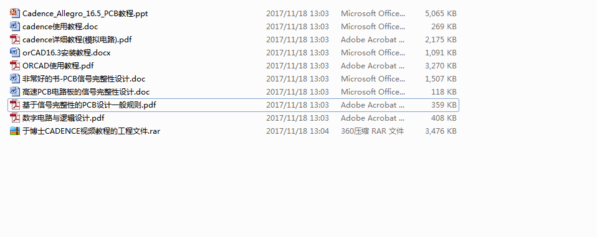Click the Word icon of 非常好的书-PCB信号完整性设计.doc
The width and height of the screenshot is (597, 237).
14,78
